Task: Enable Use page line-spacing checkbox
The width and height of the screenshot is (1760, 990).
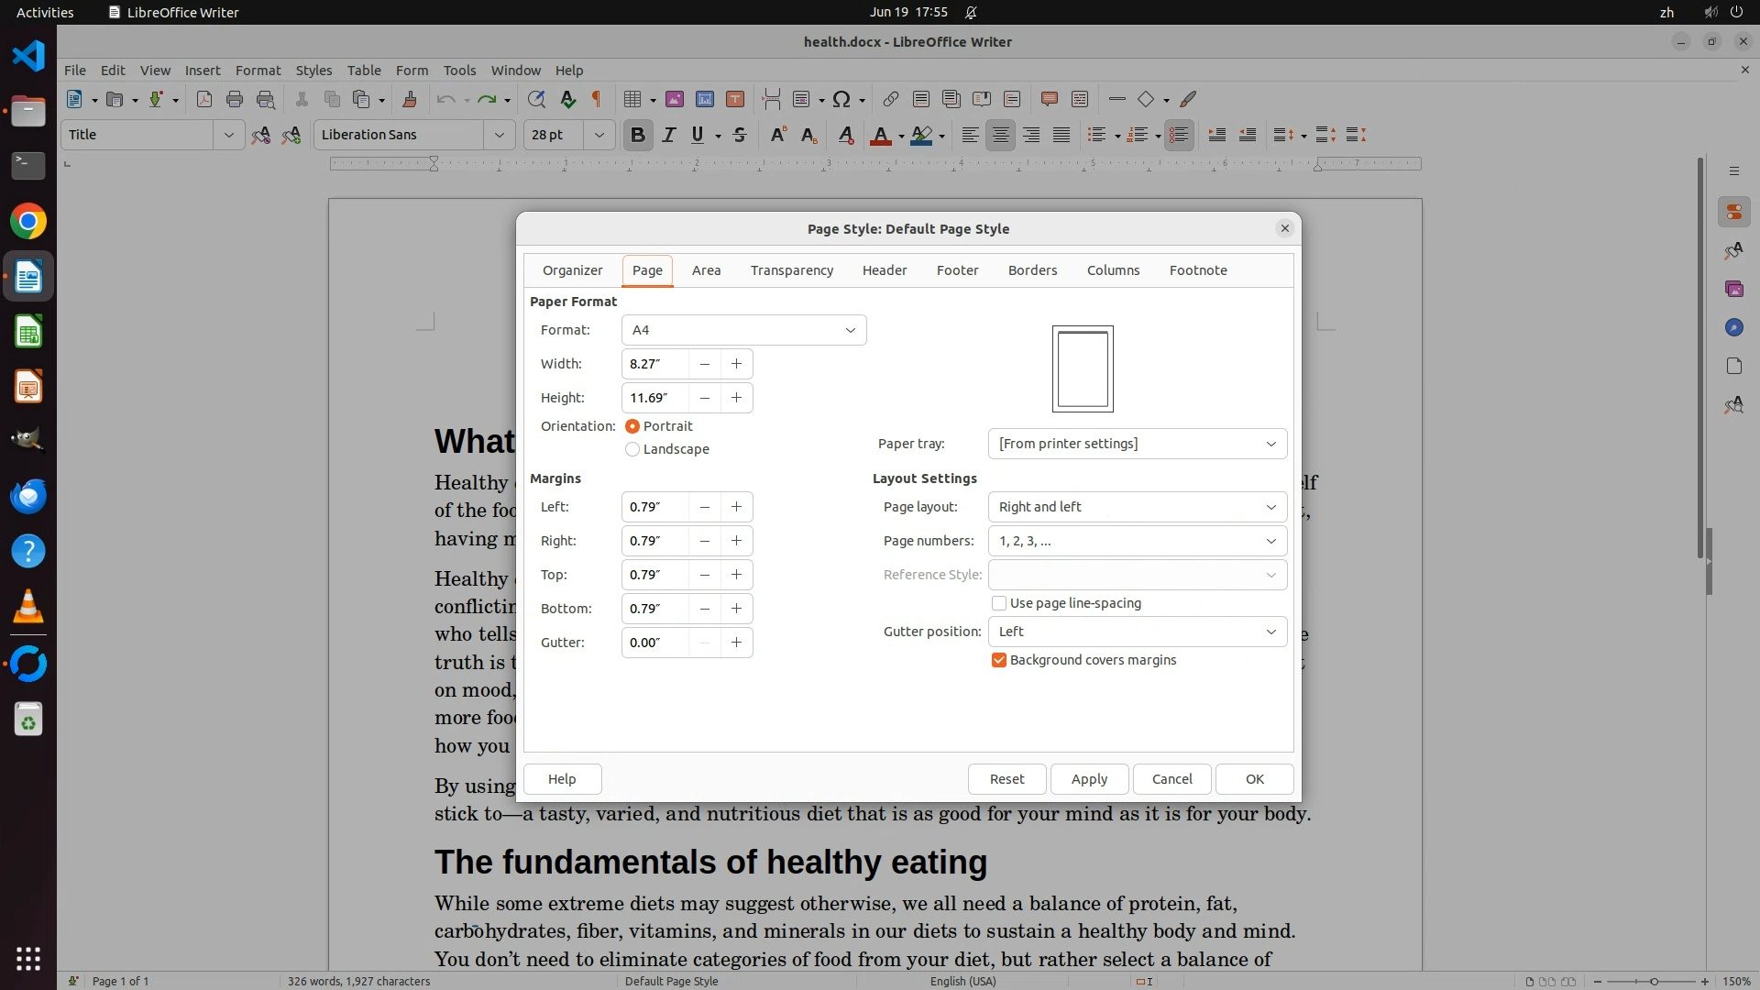Action: [x=999, y=603]
